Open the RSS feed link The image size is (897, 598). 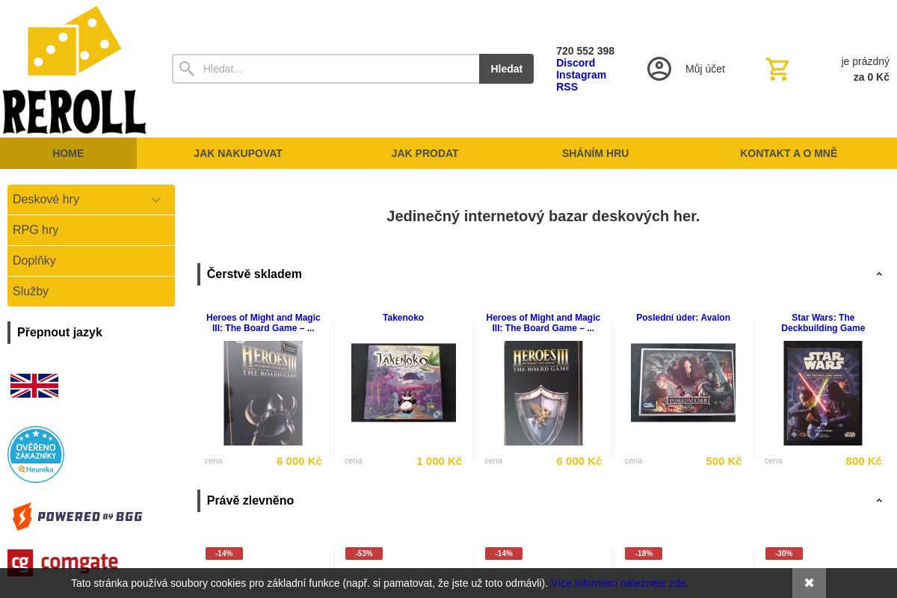coord(567,87)
